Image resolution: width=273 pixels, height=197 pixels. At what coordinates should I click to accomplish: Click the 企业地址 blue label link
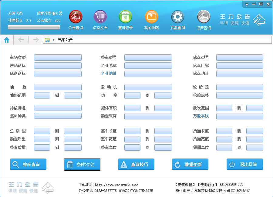(x=109, y=74)
